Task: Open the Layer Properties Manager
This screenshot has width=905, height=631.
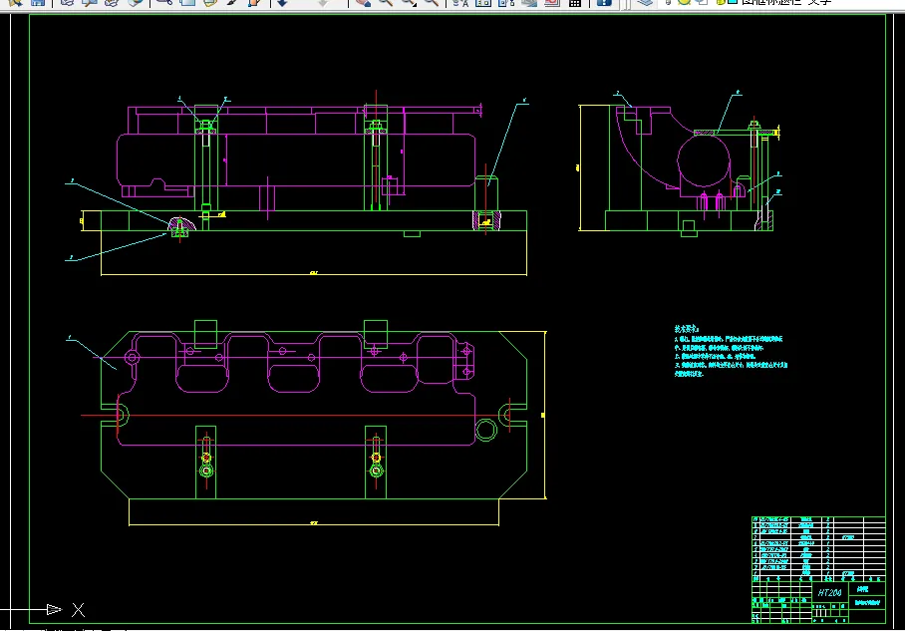Action: pos(646,3)
